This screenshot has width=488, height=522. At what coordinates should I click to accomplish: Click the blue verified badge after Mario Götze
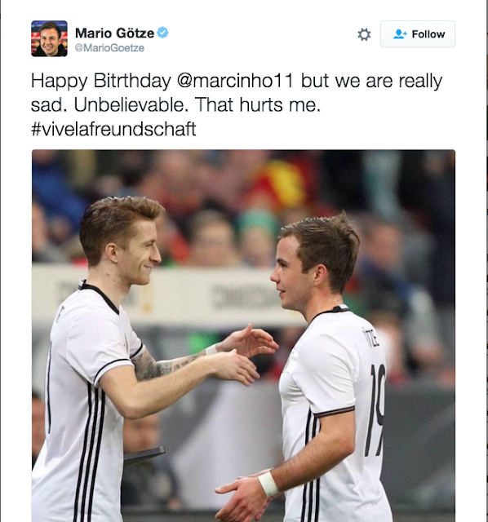[162, 33]
